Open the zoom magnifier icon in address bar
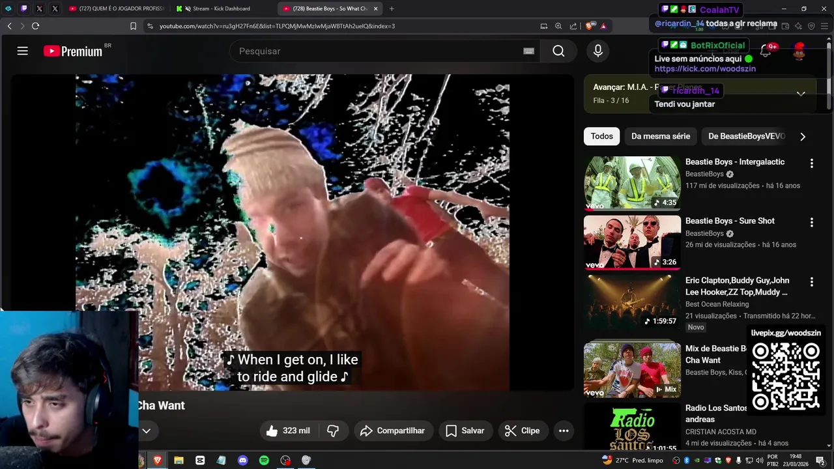The image size is (834, 469). click(558, 26)
